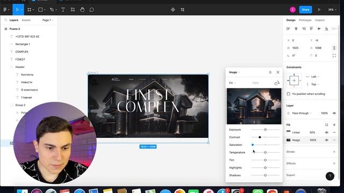This screenshot has height=193, width=344.
Task: Align bottom icon in Design panel
Action: click(x=326, y=28)
